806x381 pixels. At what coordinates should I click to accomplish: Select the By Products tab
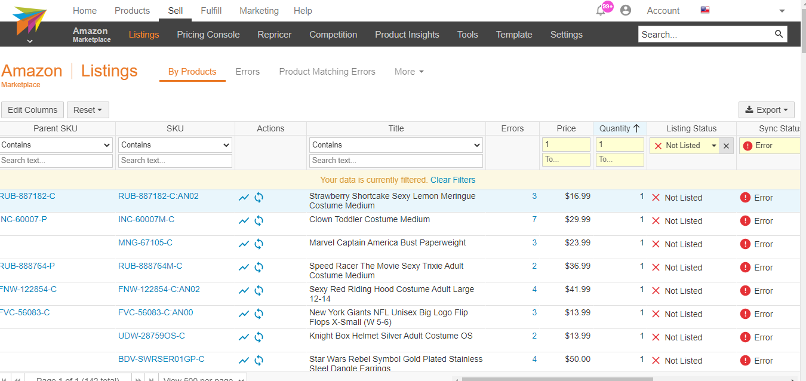192,72
